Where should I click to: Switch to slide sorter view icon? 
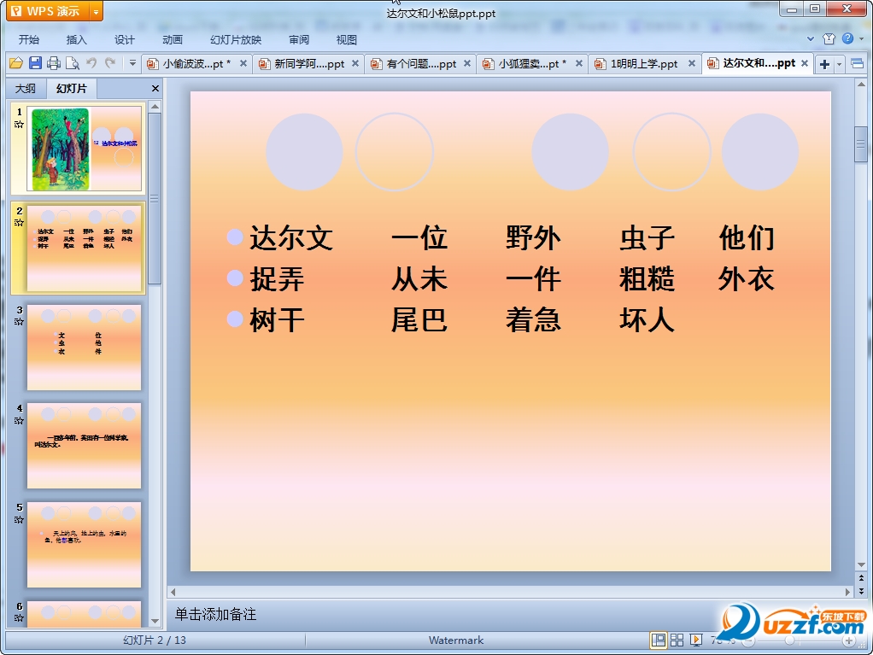tap(677, 640)
